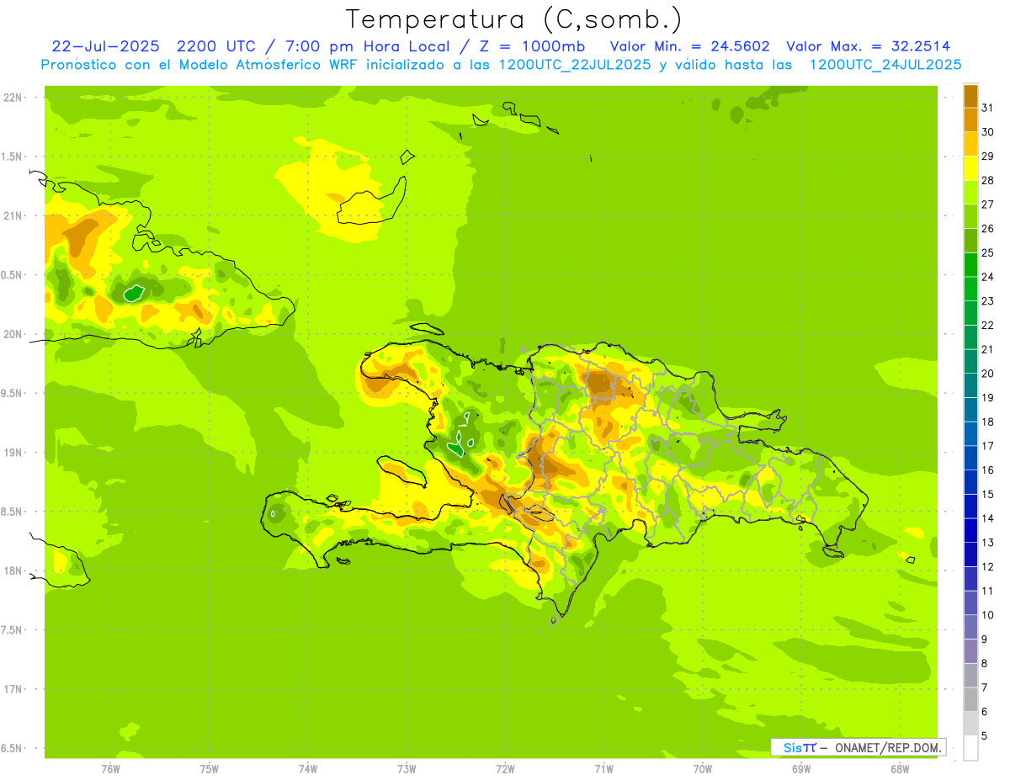The image size is (1010, 780).
Task: Click the latitude label "19N"
Action: [x=13, y=453]
